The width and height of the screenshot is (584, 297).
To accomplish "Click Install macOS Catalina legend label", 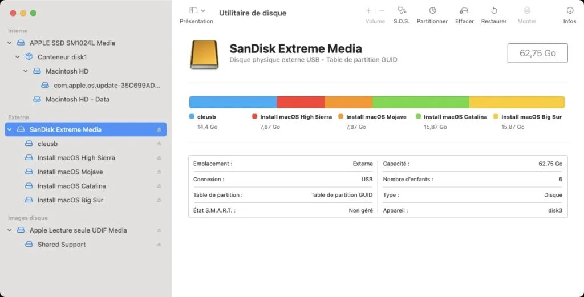I will [456, 117].
